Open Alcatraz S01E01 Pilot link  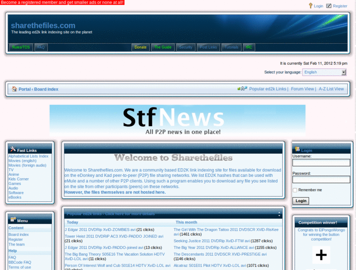coord(210,265)
